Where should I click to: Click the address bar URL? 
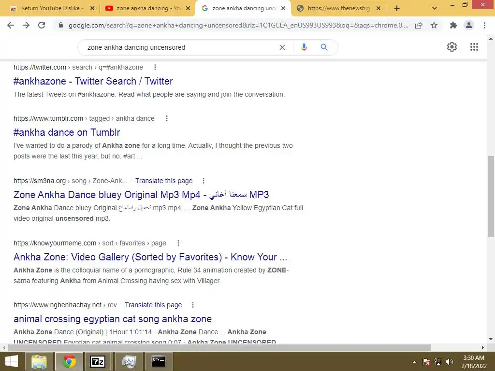(x=238, y=25)
